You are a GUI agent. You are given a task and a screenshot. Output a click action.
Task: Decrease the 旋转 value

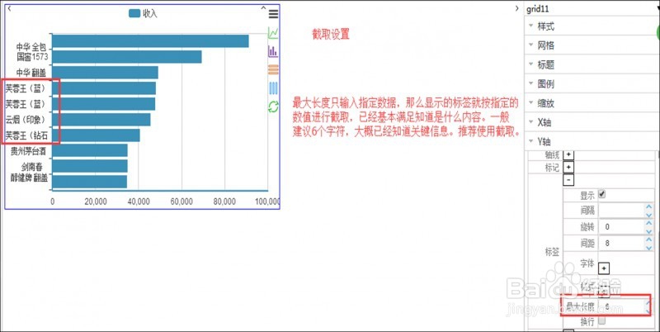pos(648,230)
